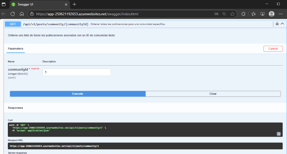Click the authorization padlock on the endpoint

(x=277, y=23)
